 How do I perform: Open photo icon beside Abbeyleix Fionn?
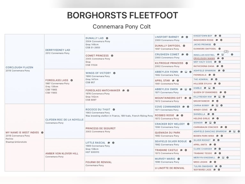[186, 72]
